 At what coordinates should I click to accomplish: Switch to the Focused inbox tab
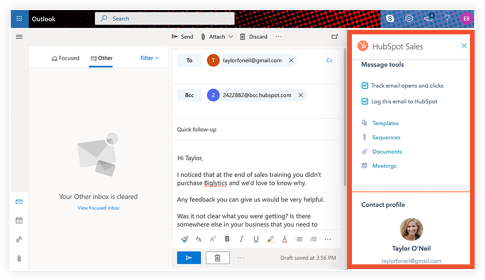pos(65,57)
